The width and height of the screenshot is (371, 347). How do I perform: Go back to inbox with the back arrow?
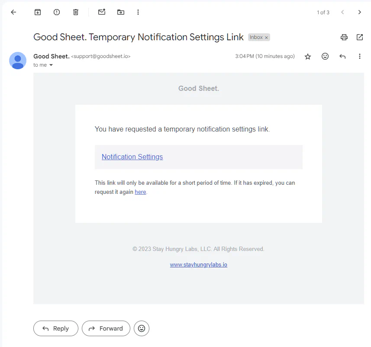pyautogui.click(x=13, y=12)
